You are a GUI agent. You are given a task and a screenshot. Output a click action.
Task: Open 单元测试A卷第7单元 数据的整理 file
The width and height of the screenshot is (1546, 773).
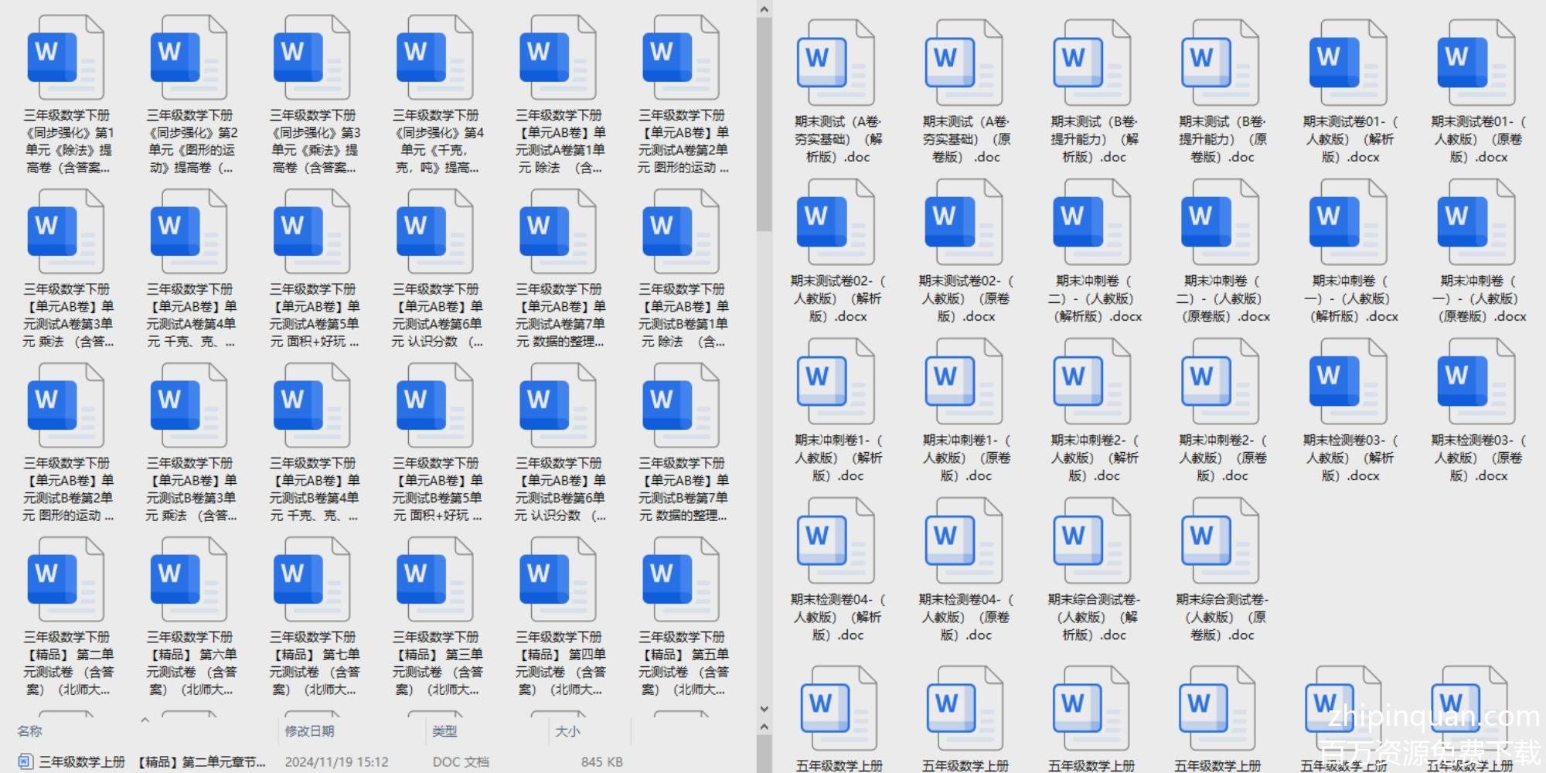[559, 232]
